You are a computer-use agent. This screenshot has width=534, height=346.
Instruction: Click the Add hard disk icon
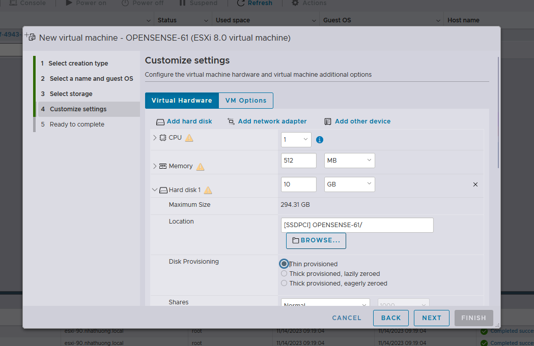pos(160,122)
